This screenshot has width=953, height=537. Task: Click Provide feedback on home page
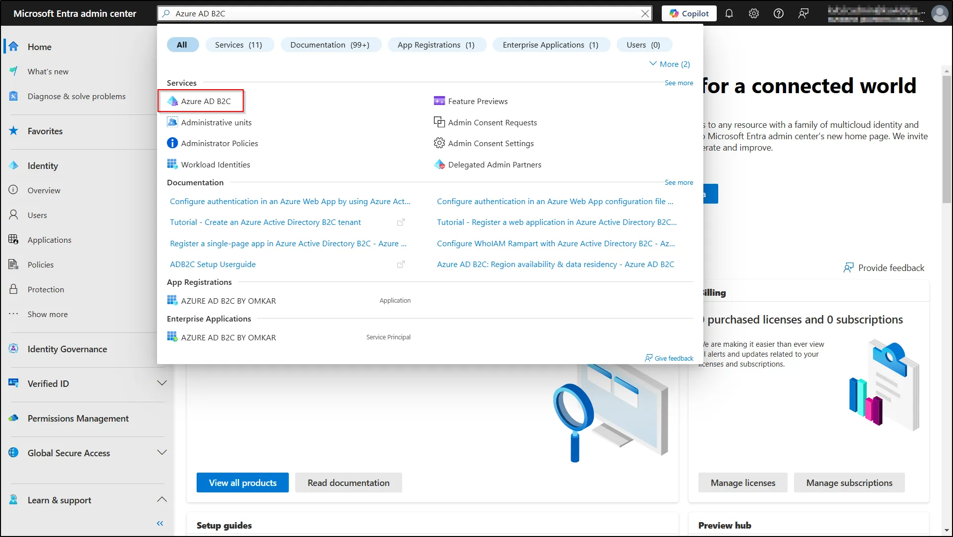coord(884,268)
